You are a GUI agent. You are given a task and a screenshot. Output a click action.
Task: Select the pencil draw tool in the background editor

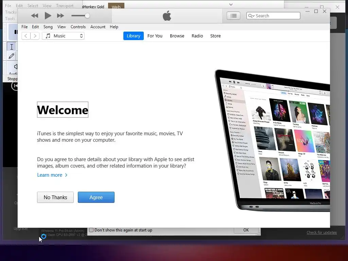click(12, 56)
